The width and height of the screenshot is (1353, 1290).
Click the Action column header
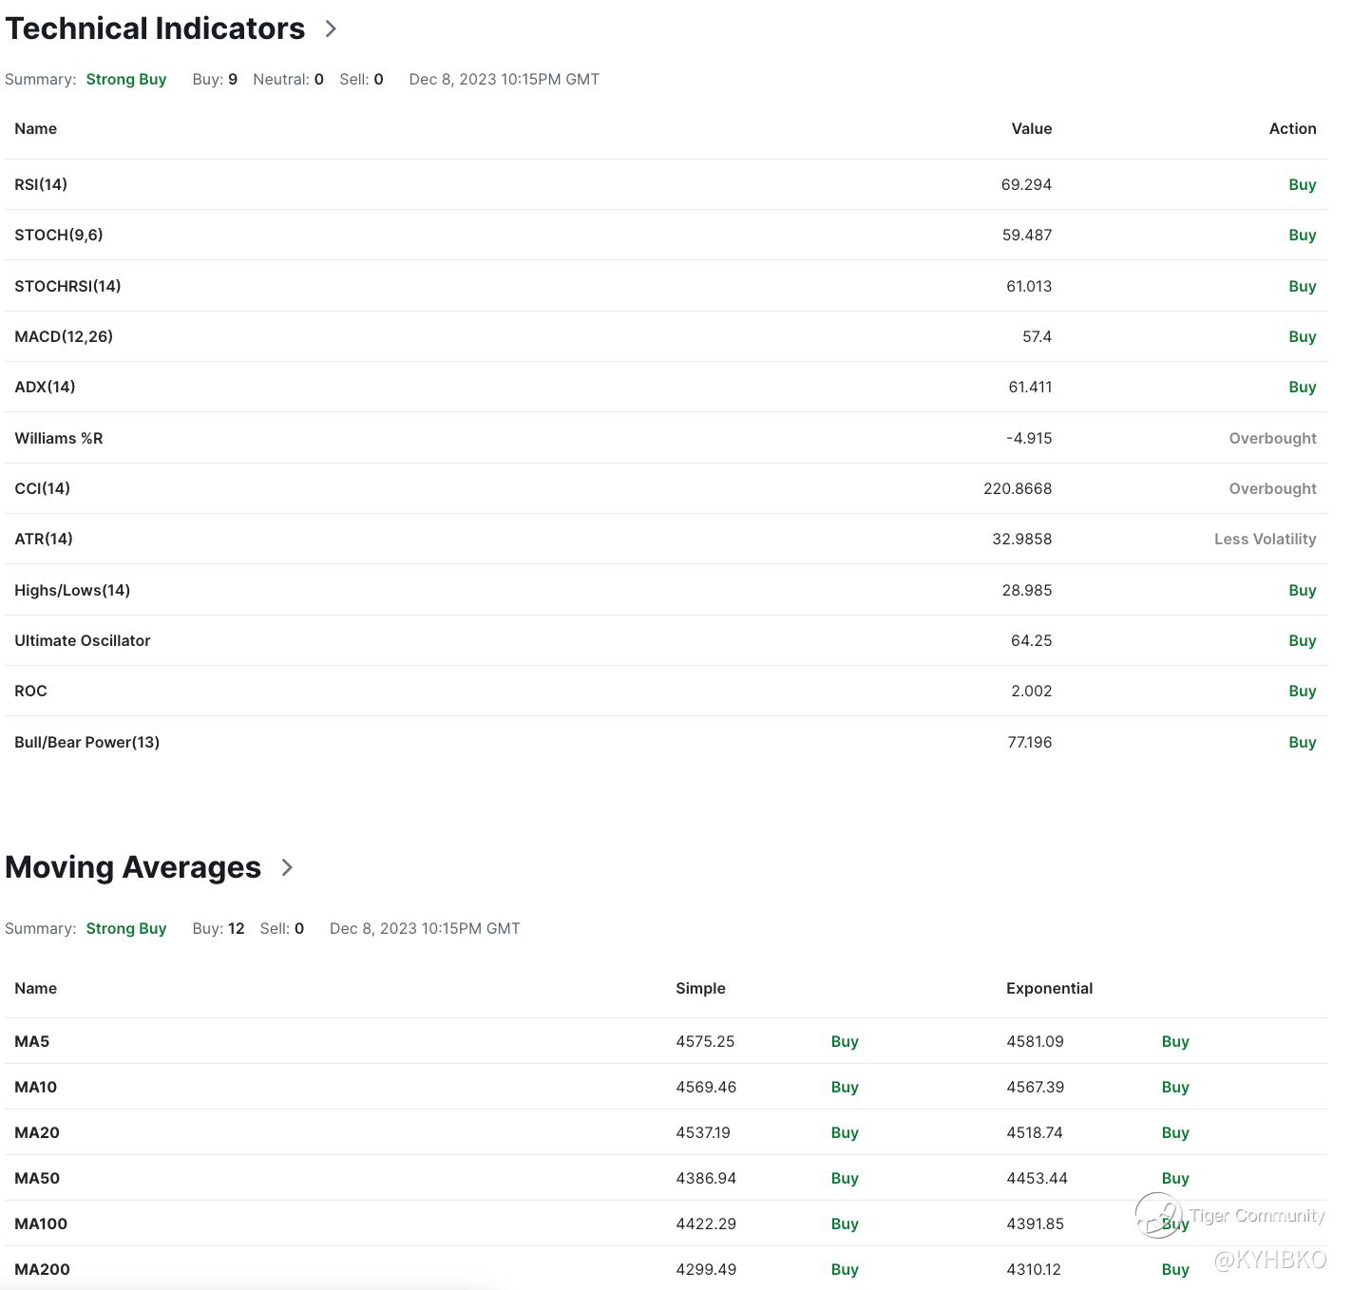(x=1292, y=128)
